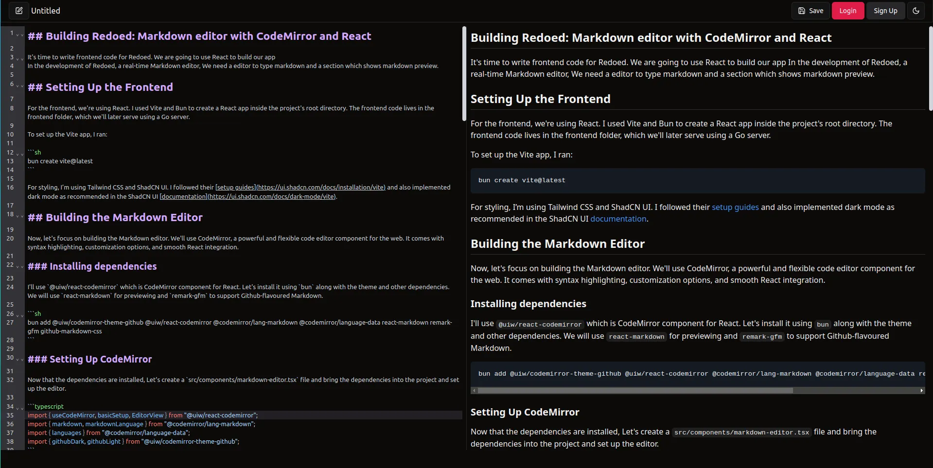Image resolution: width=933 pixels, height=468 pixels.
Task: Open the documentation link in preview
Action: 618,219
